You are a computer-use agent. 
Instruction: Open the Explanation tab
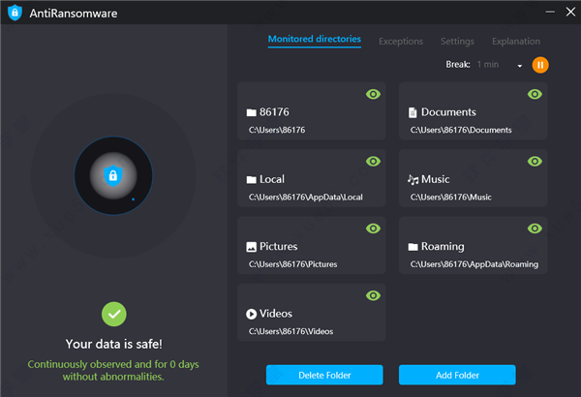(x=516, y=41)
